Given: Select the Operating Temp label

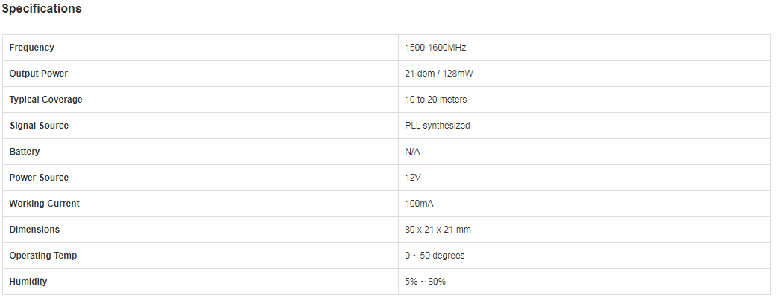Looking at the screenshot, I should (43, 256).
